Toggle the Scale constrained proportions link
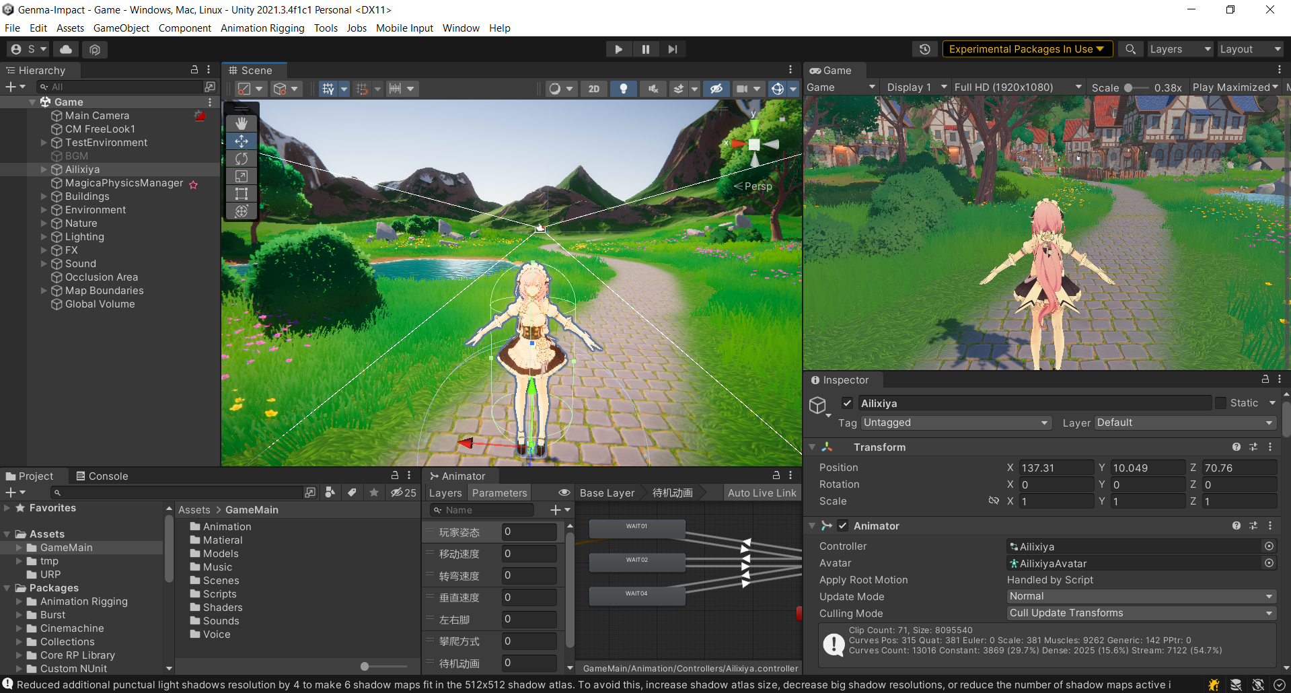 [994, 501]
